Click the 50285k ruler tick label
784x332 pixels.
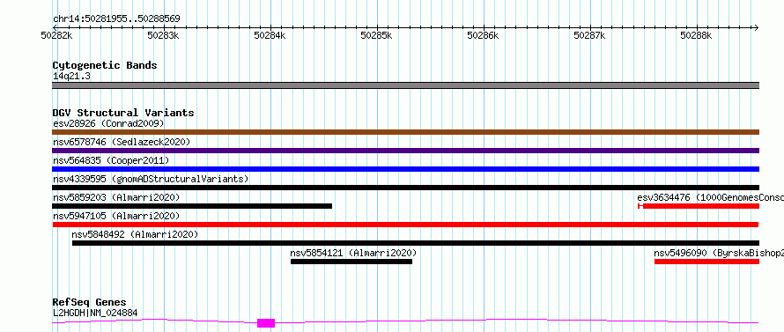376,35
